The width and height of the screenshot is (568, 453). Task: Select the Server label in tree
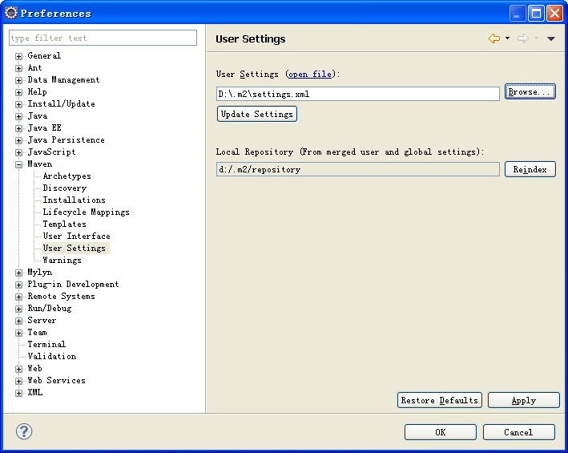(42, 321)
